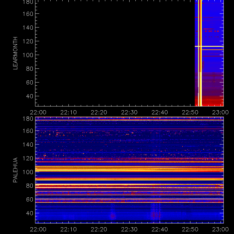Click 22:10 time label under PALEHUA plot
The height and width of the screenshot is (234, 234).
coord(68,229)
